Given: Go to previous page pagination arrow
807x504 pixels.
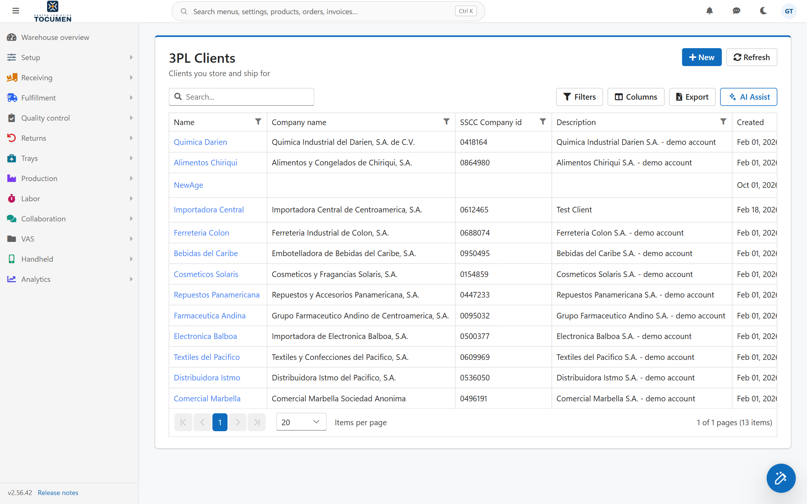Looking at the screenshot, I should (x=202, y=422).
